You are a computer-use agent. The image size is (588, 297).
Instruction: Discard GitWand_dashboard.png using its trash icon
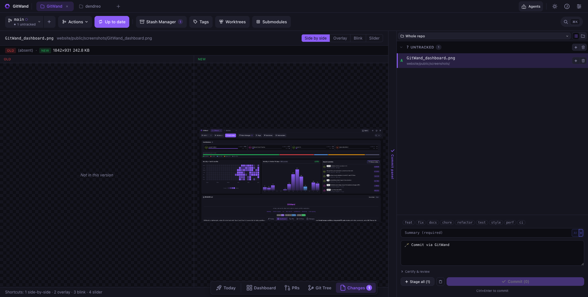point(583,61)
